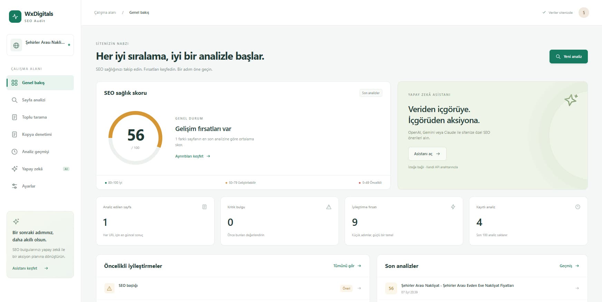602x302 pixels.
Task: Click the warning icon beside SEO başlığı
Action: pyautogui.click(x=109, y=288)
